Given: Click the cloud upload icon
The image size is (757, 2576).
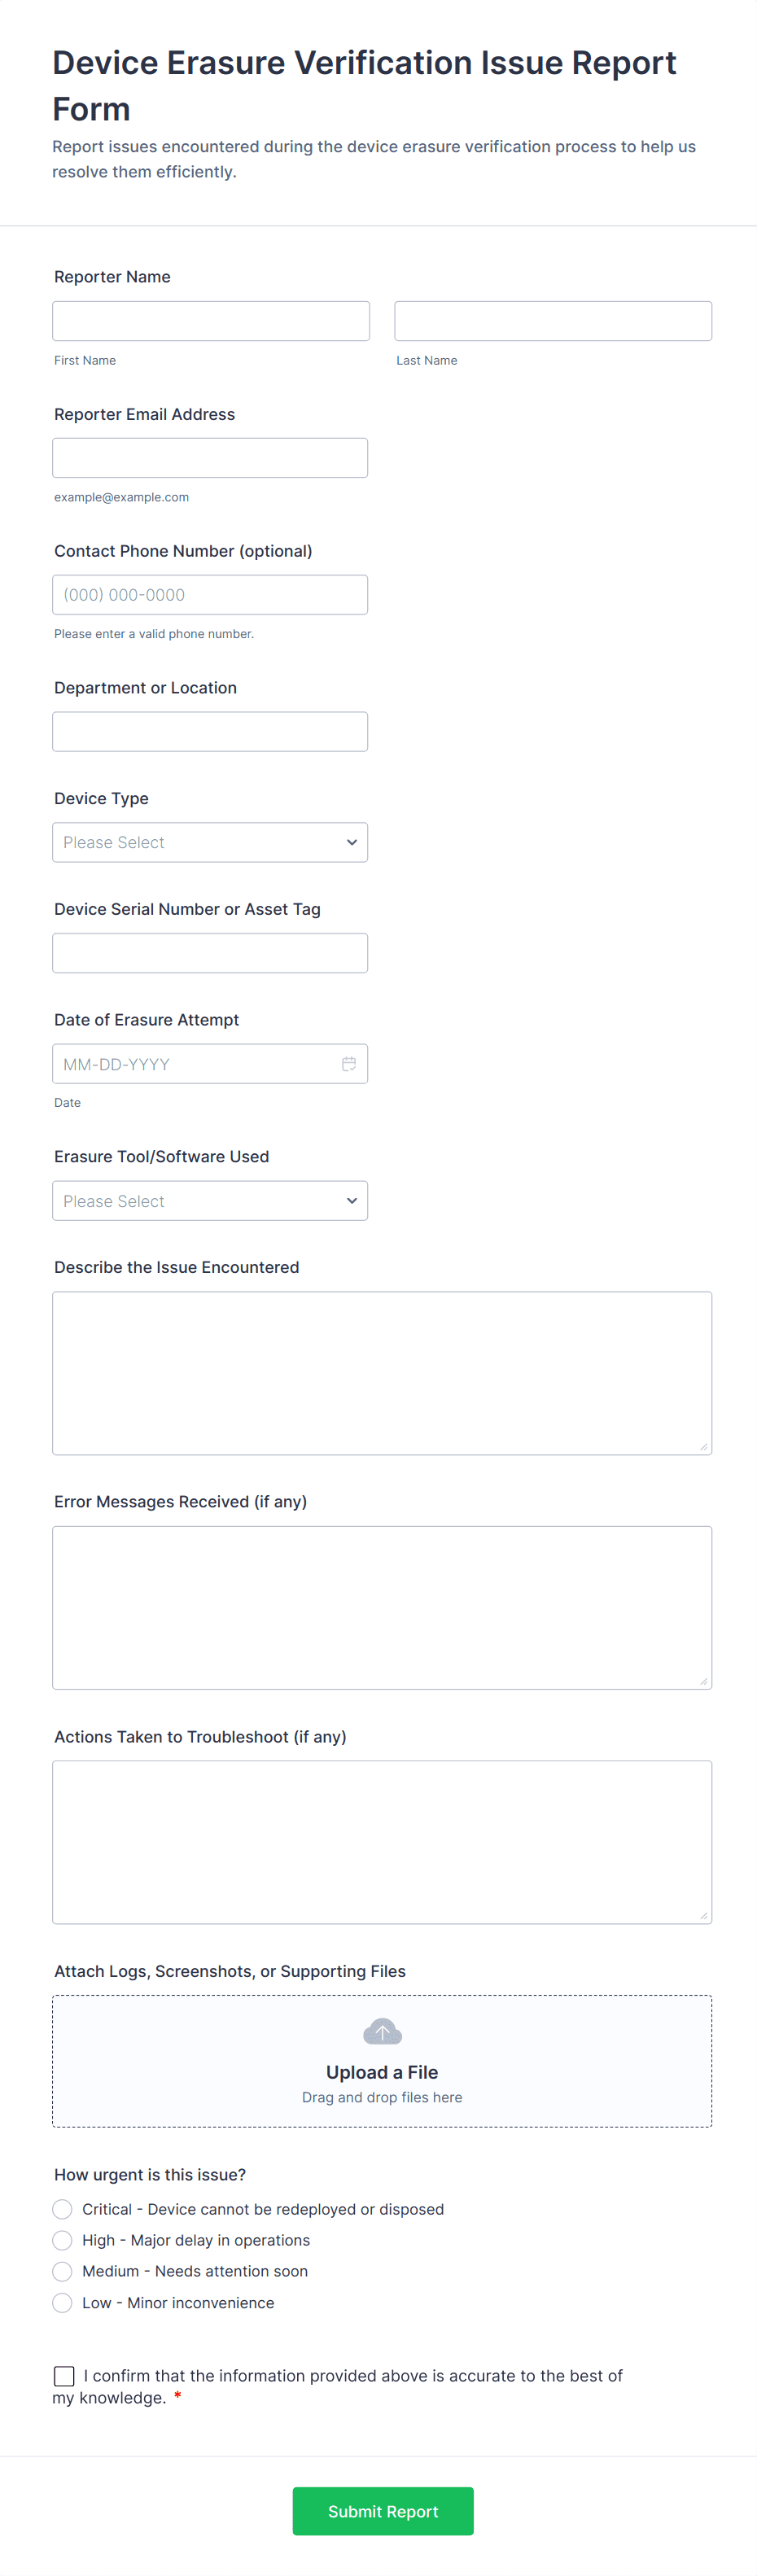Looking at the screenshot, I should pos(382,2031).
